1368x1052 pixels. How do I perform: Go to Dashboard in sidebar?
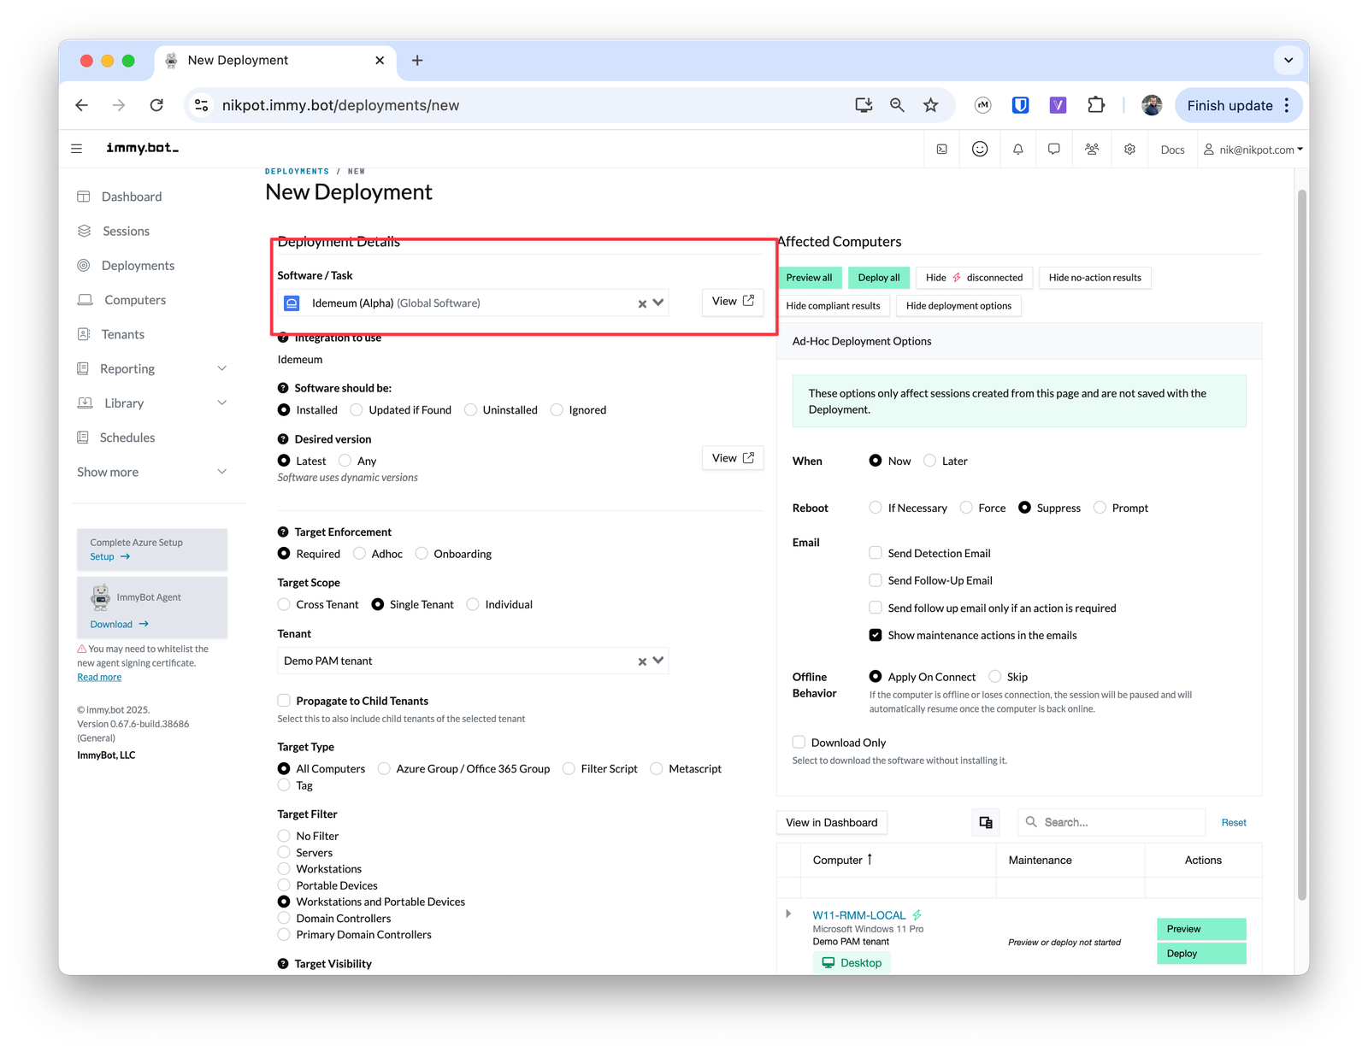131,197
